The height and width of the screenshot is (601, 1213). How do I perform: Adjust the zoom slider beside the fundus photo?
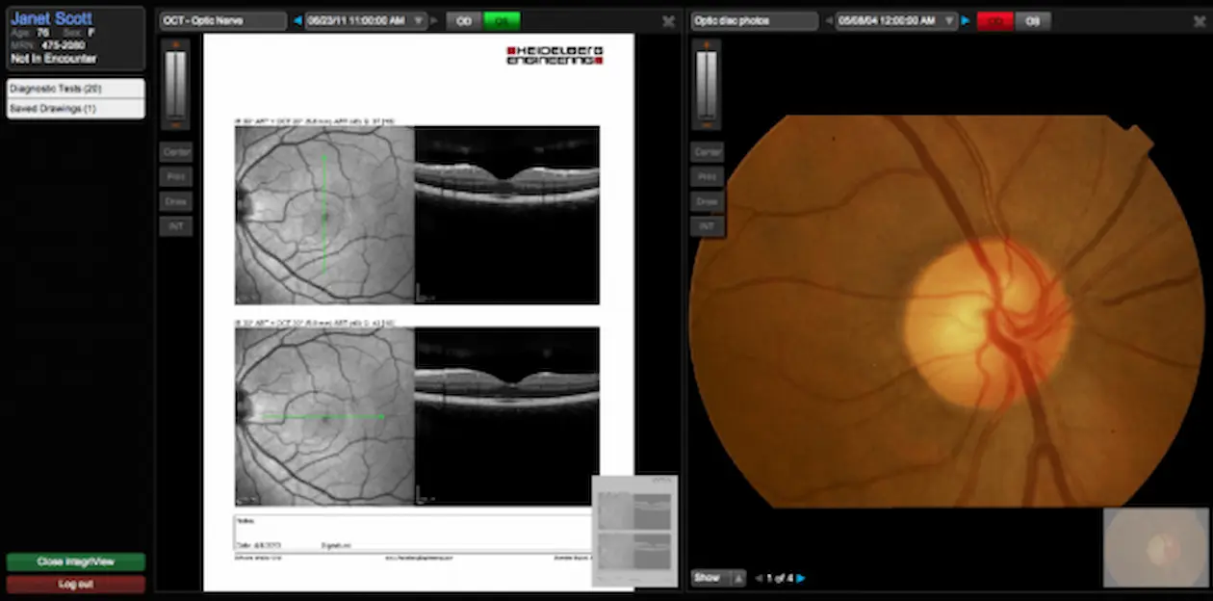pos(707,82)
